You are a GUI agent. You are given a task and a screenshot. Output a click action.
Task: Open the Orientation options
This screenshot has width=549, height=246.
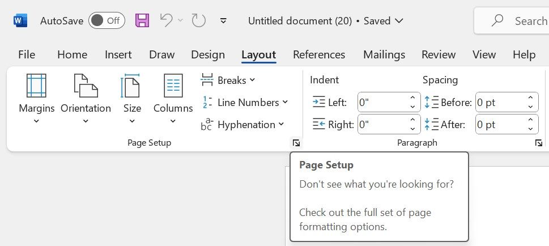[x=86, y=99]
